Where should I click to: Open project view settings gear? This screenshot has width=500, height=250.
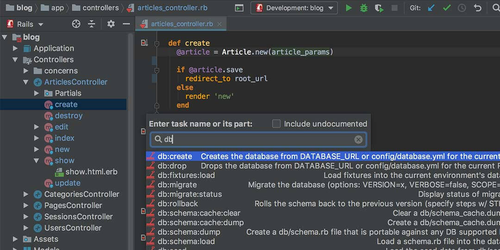111,24
